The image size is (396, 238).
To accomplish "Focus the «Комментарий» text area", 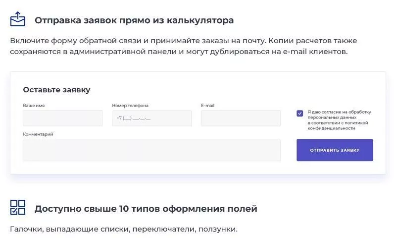I will [151, 150].
